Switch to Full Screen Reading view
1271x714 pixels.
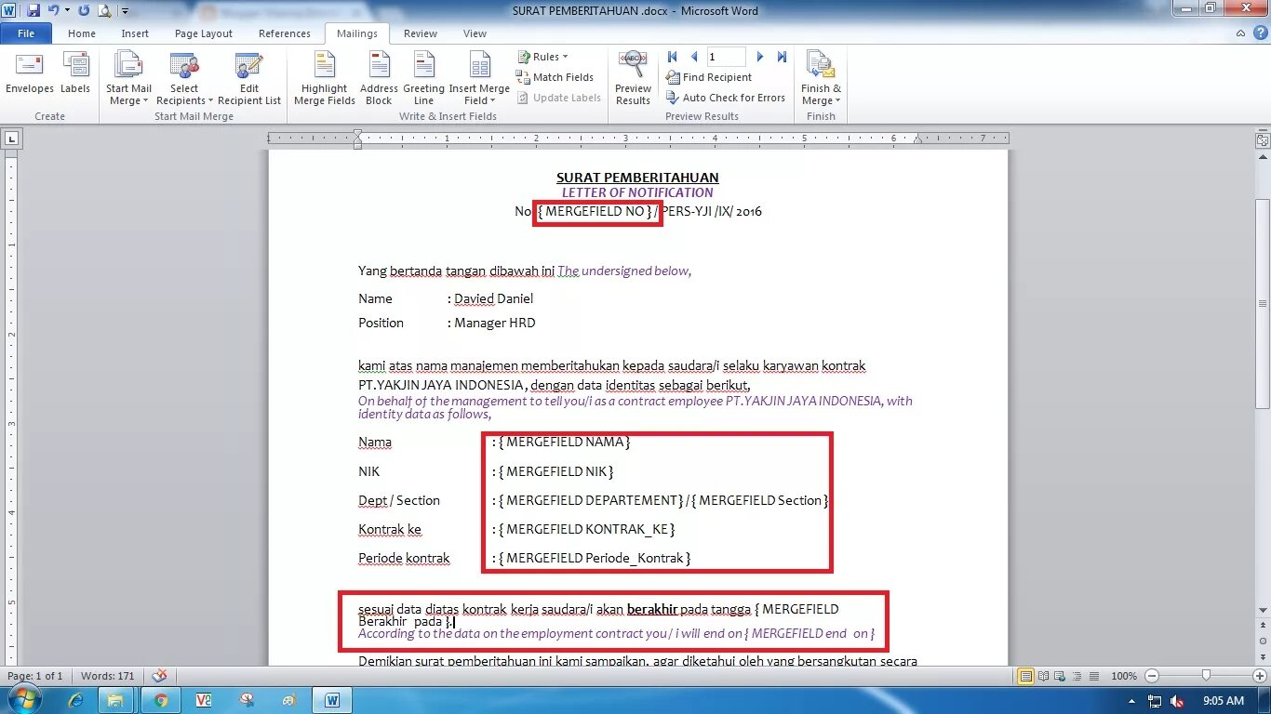1043,676
